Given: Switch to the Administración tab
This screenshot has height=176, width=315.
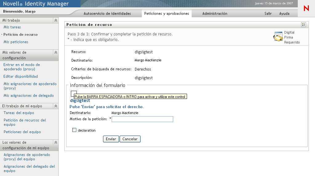Looking at the screenshot, I should point(215,14).
